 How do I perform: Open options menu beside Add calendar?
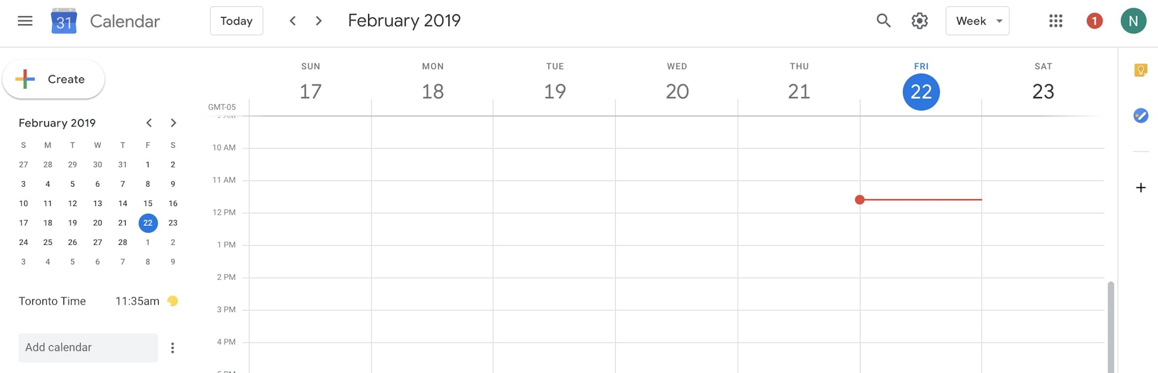tap(172, 348)
